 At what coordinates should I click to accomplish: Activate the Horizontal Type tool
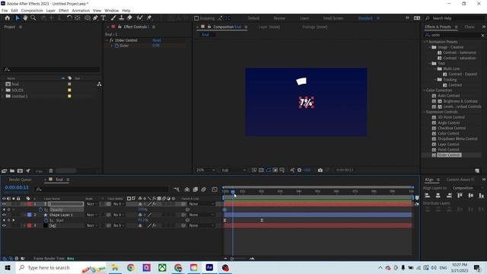click(103, 18)
